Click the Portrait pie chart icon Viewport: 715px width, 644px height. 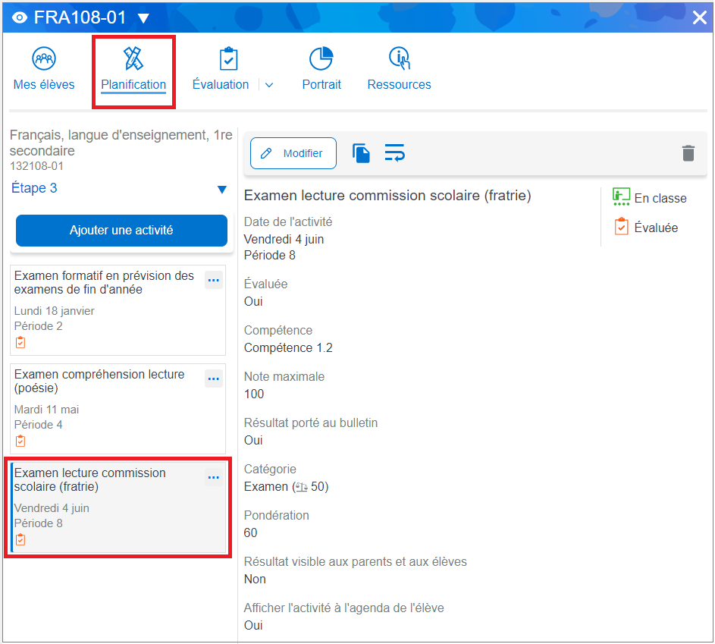(x=321, y=58)
